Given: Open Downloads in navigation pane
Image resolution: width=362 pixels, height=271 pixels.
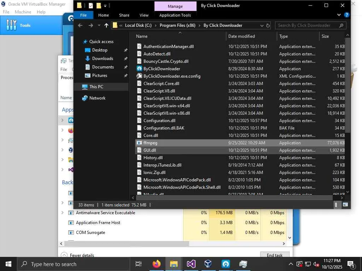Looking at the screenshot, I should 103,59.
